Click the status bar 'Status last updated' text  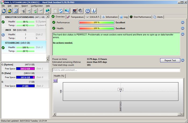point(24,121)
